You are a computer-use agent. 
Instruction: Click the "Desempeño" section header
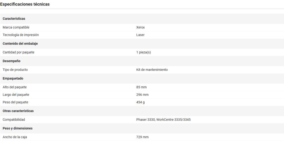[11, 61]
